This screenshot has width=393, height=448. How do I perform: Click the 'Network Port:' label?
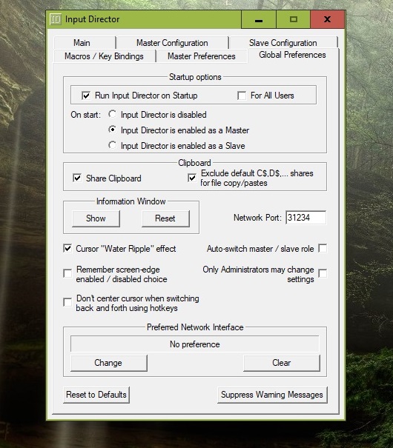(x=257, y=218)
